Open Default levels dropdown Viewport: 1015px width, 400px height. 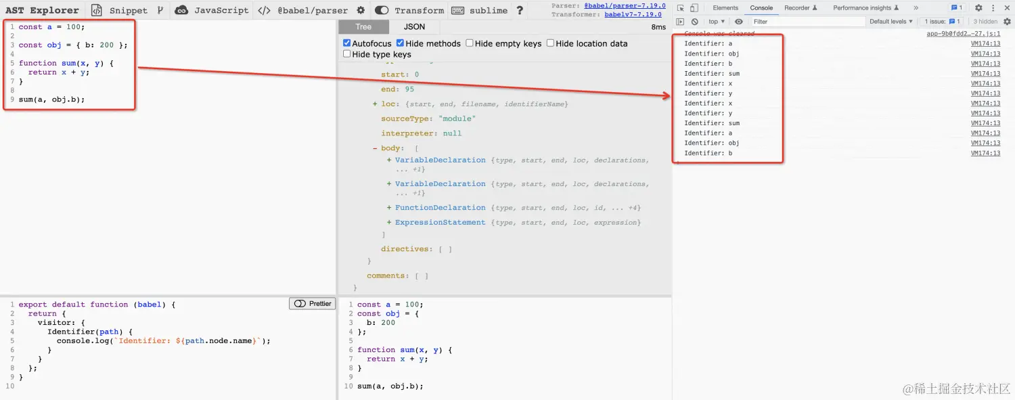891,22
